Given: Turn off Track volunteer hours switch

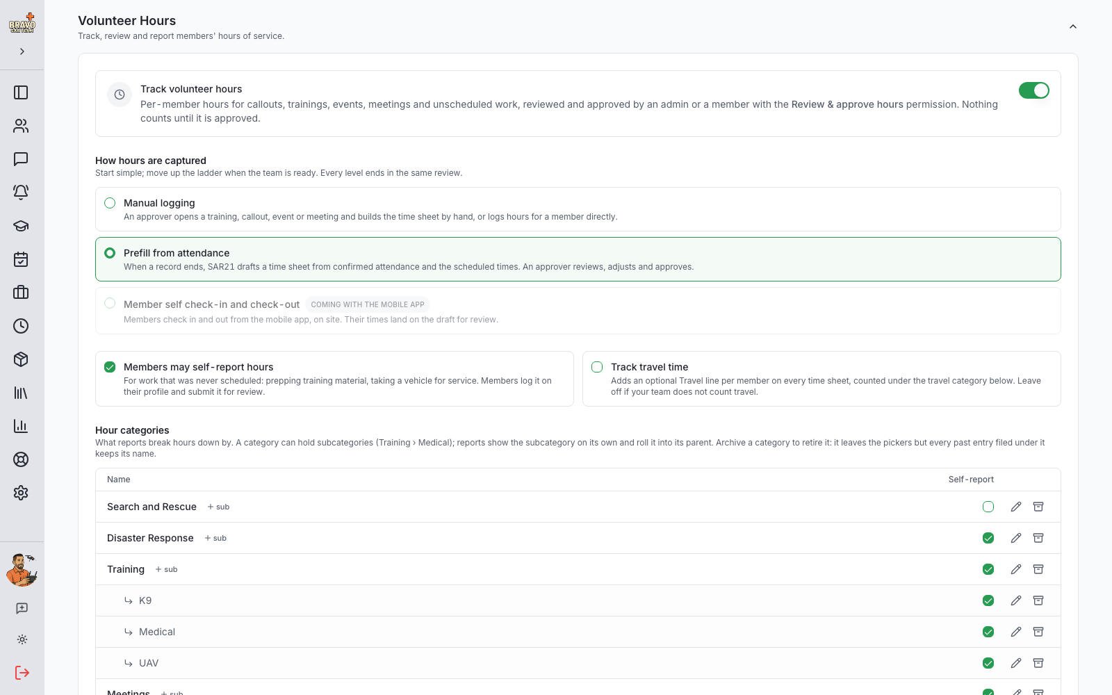Looking at the screenshot, I should click(1034, 90).
